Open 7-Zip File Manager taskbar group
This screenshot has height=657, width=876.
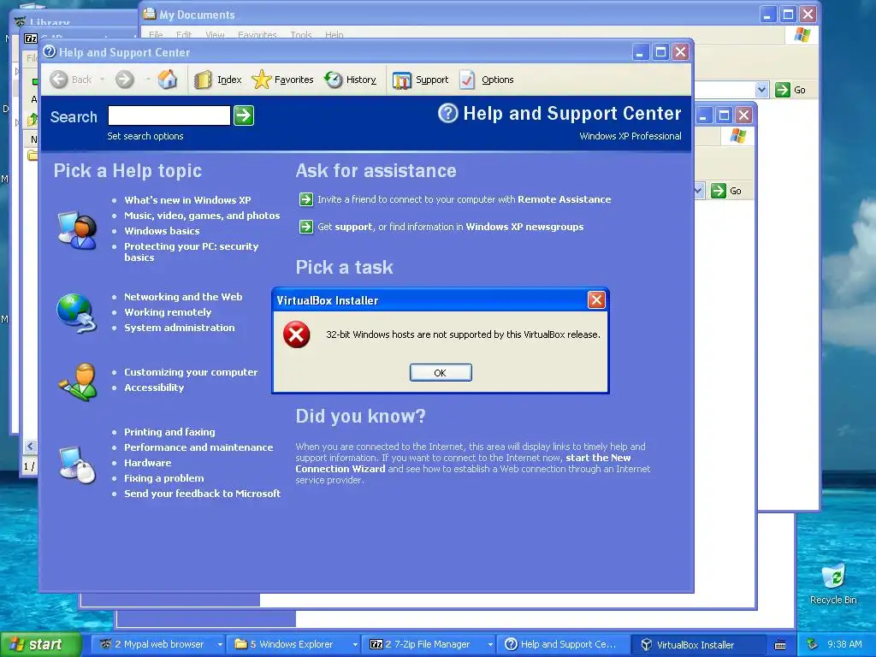(x=429, y=644)
